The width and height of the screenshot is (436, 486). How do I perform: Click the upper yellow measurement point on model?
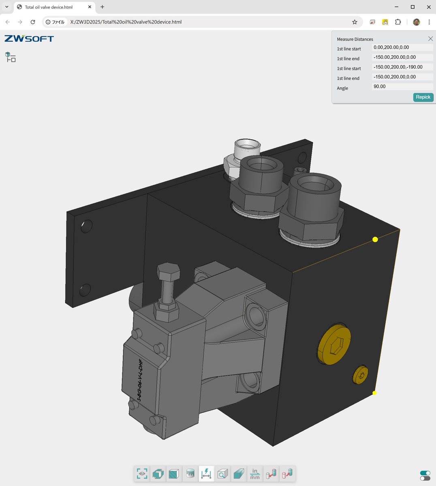pos(375,239)
